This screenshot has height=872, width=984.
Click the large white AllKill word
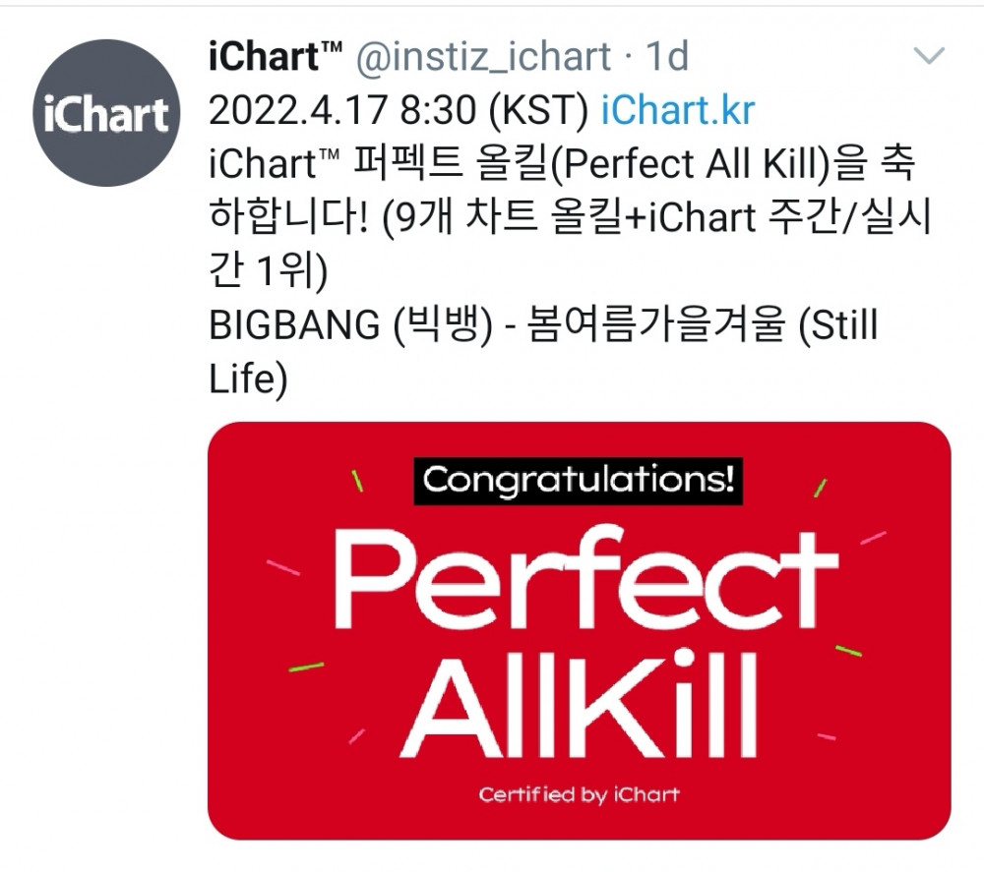tap(578, 703)
